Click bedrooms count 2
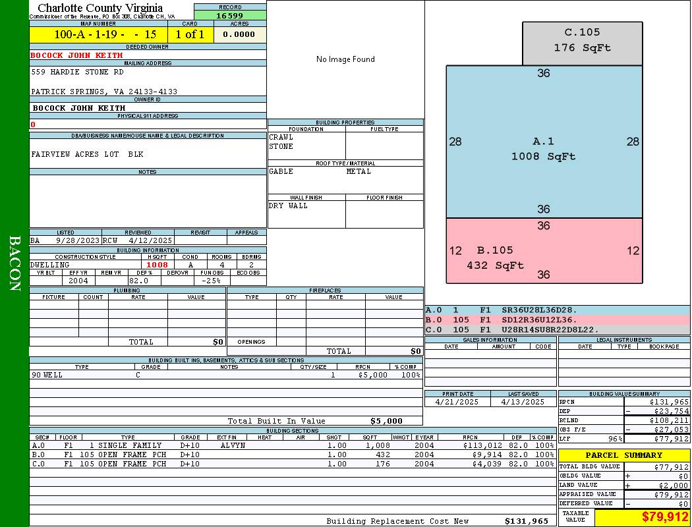Image resolution: width=692 pixels, height=527 pixels. click(251, 265)
